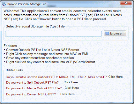The image size is (134, 104).
Task: Select the 'Do you want to Split Outlook PST File?' text
Action: point(32,83)
